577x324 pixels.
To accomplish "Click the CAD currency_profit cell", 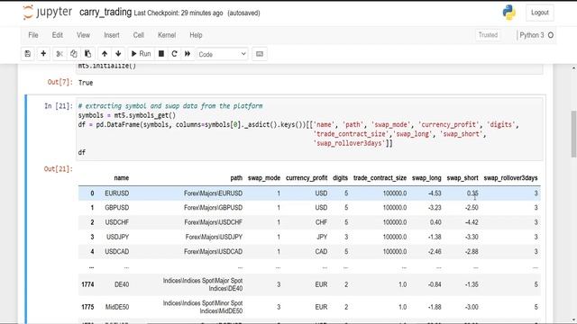I will [321, 252].
